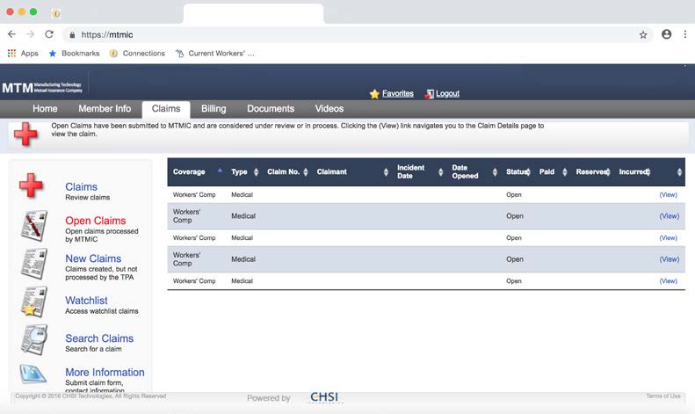Click the browser tab favicon
Screen dimensions: 695x414
[x=55, y=13]
